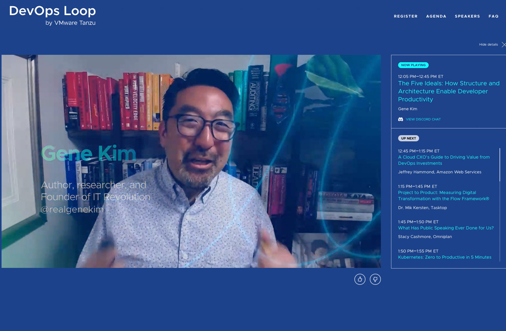Screen dimensions: 506x331
Task: Click the NOW PLAYING badge
Action: pos(413,65)
